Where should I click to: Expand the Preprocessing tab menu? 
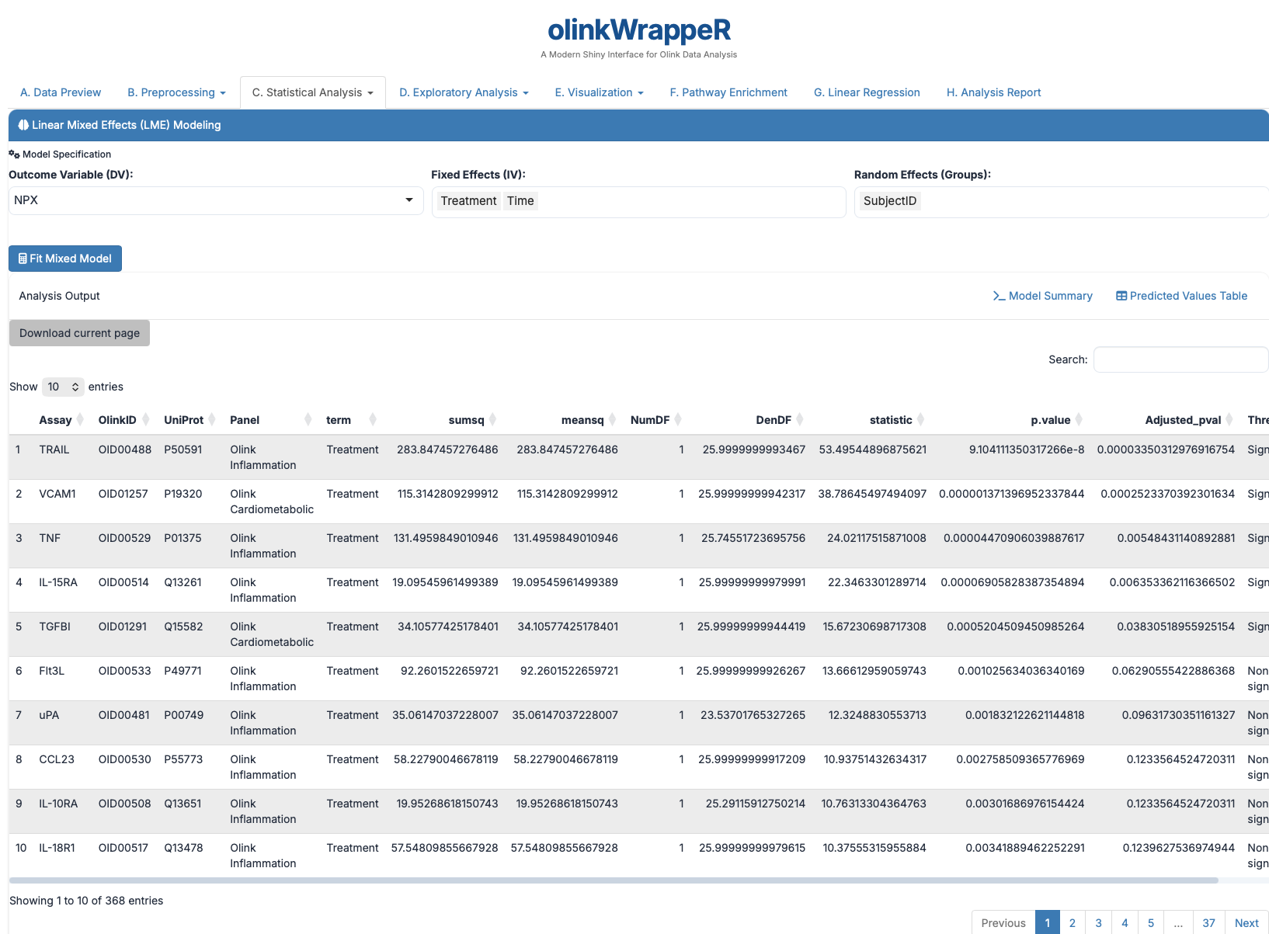pyautogui.click(x=176, y=92)
